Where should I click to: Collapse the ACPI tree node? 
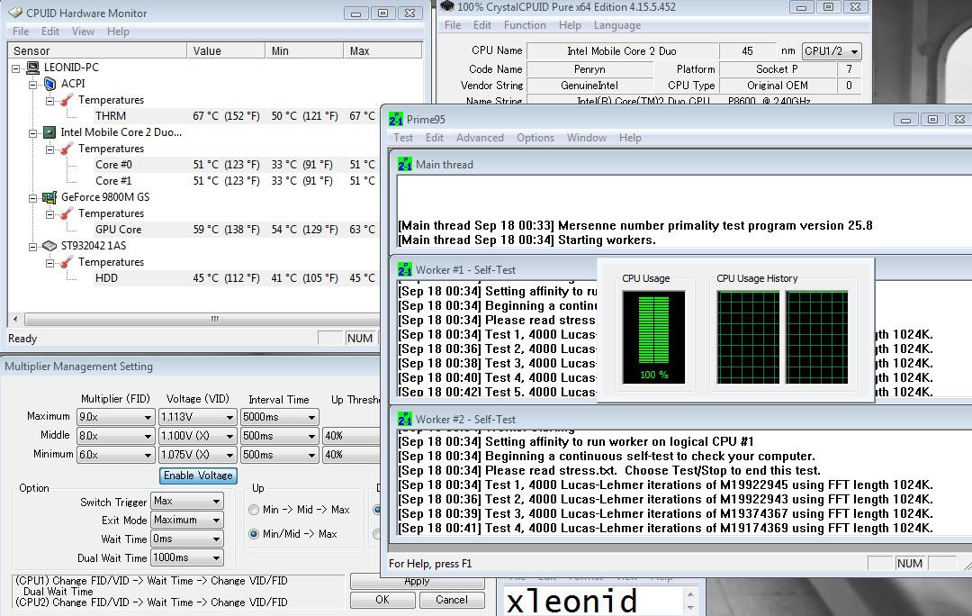(33, 85)
